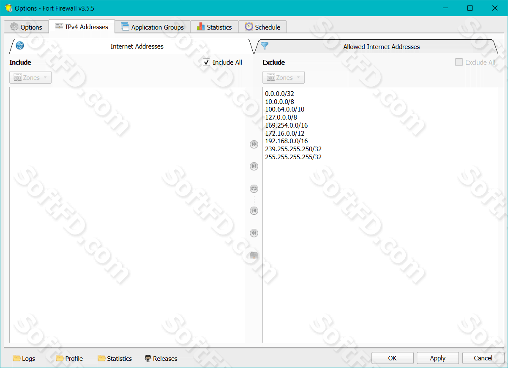Viewport: 508px width, 368px height.
Task: Click the 192.168.0.0/16 address line
Action: tap(286, 141)
